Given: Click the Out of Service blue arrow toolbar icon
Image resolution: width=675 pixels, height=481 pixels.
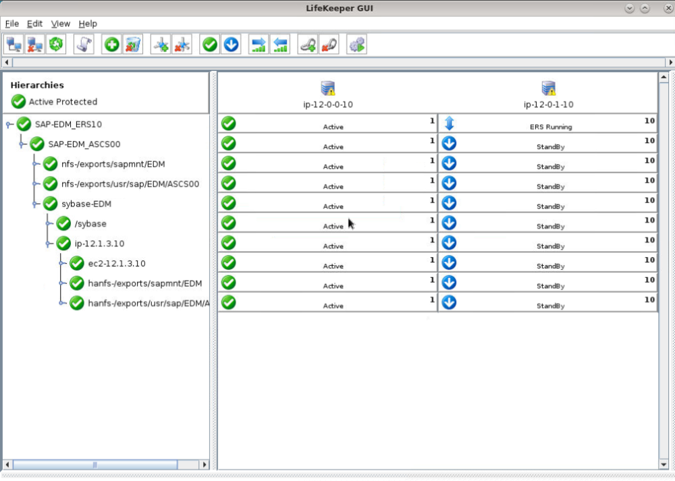Looking at the screenshot, I should [231, 45].
